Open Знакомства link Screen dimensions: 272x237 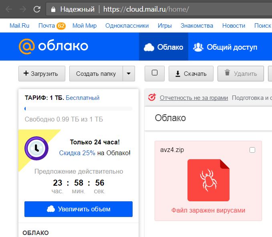pos(197,26)
